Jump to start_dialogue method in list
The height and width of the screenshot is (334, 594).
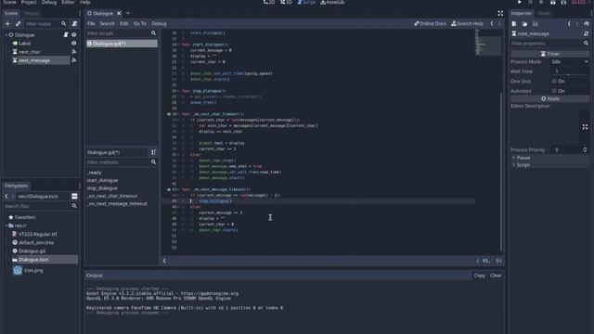[x=102, y=180]
